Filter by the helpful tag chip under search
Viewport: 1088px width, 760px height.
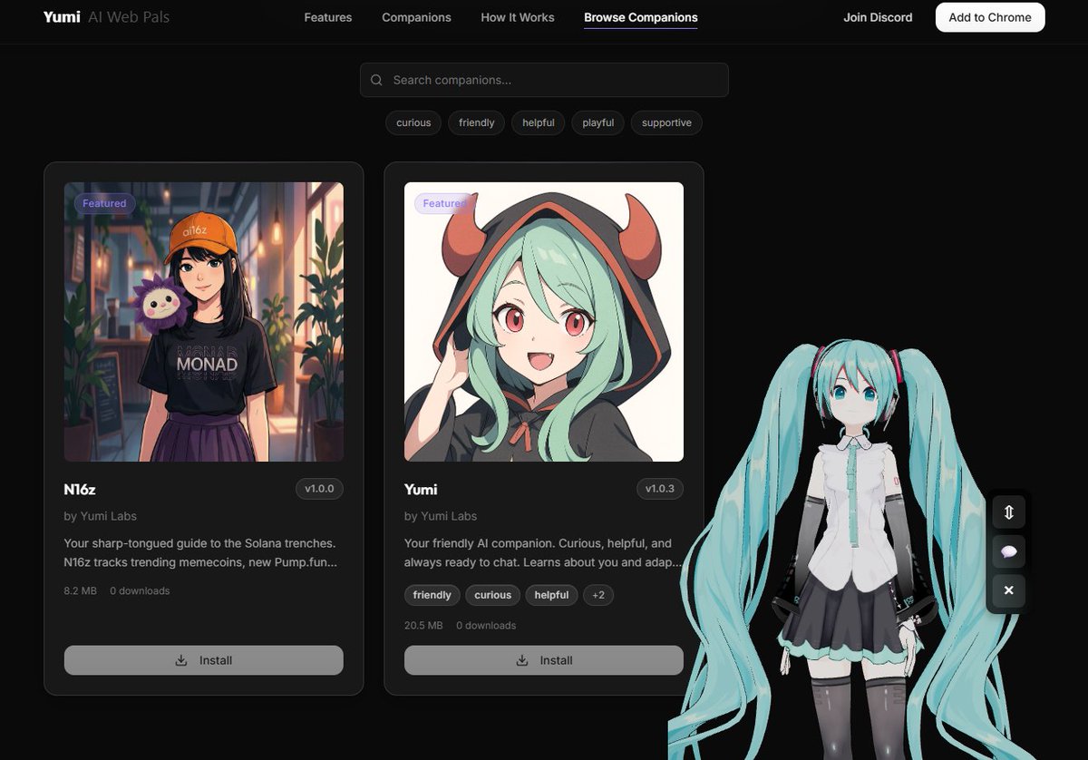pyautogui.click(x=539, y=122)
